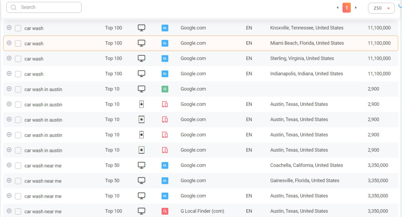Click Gainesville, Florida, United States cell
The width and height of the screenshot is (402, 217).
click(304, 181)
